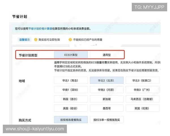
Task: Select the ECS计算型 plan type
Action: (71, 55)
